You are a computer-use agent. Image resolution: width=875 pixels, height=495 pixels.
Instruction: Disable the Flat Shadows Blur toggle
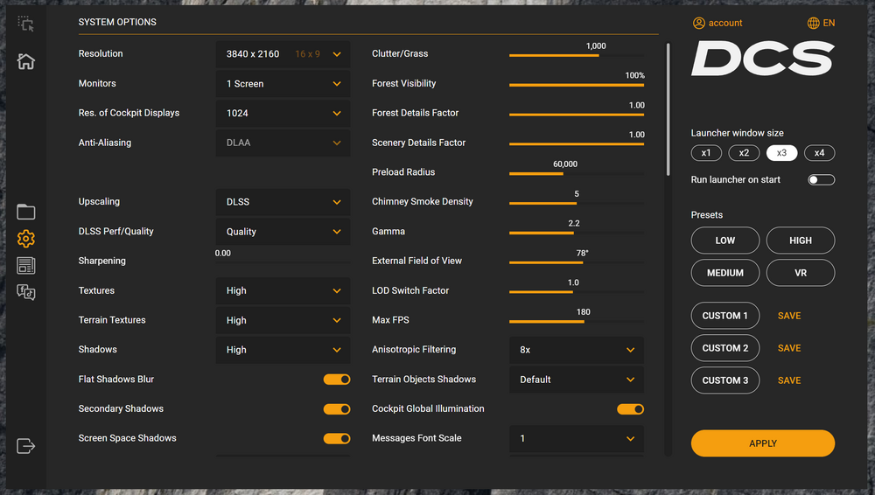(x=336, y=380)
